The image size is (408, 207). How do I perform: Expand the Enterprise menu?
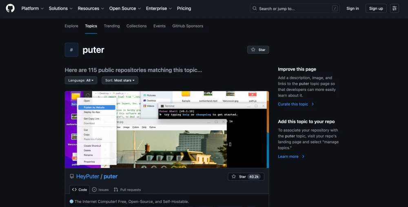click(159, 8)
